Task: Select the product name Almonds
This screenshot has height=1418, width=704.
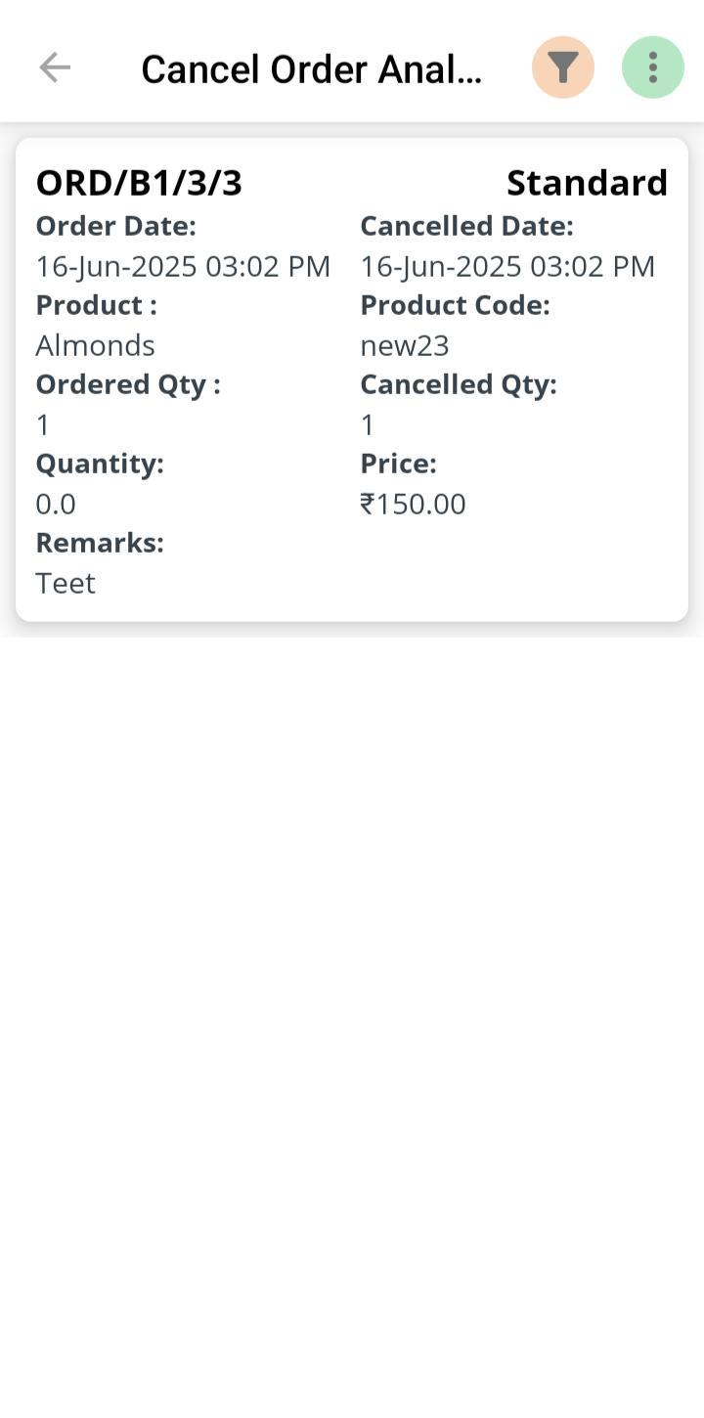Action: click(x=95, y=345)
